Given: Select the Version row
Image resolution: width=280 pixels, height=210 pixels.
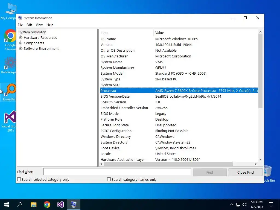Looking at the screenshot, I should 179,45.
